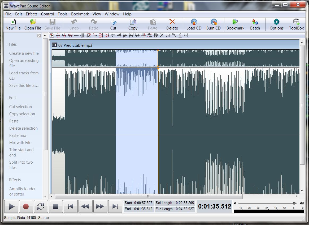Click the red arrow-to-bar effect icon
Viewport: 309px width, 225px height.
(x=107, y=35)
